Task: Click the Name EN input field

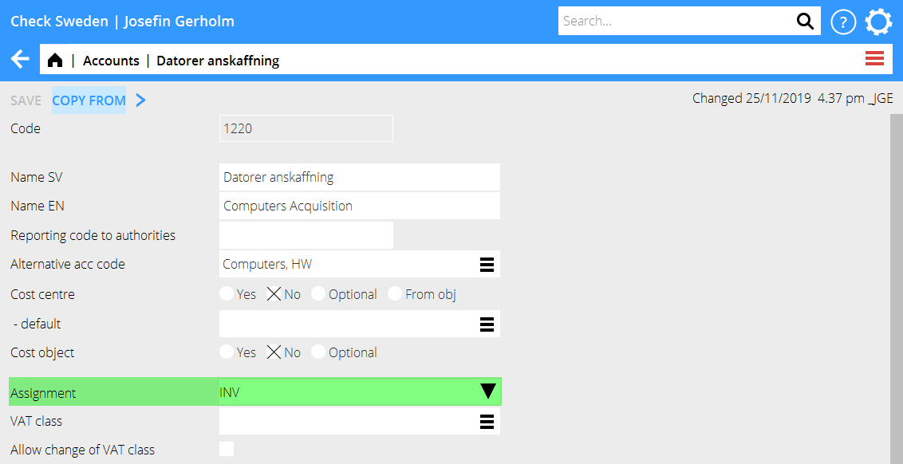Action: [x=359, y=206]
